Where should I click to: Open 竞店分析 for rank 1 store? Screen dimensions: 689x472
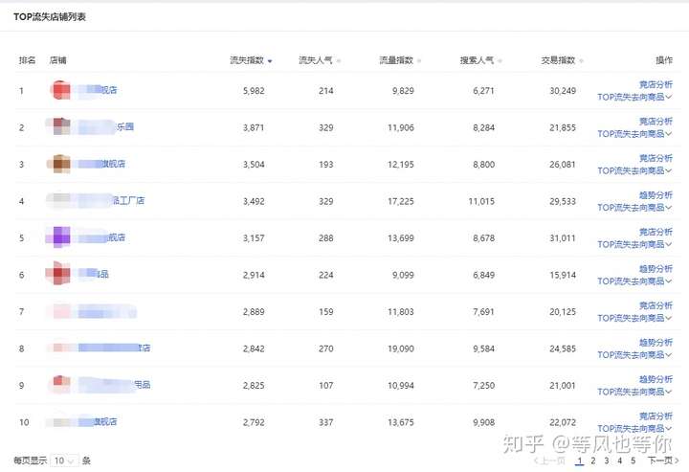(656, 84)
